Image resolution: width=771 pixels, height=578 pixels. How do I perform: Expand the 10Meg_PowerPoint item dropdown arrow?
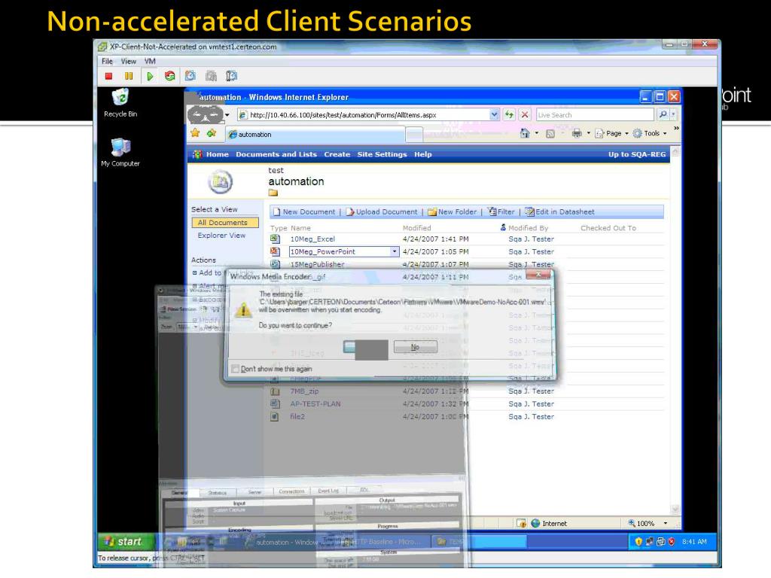(395, 251)
